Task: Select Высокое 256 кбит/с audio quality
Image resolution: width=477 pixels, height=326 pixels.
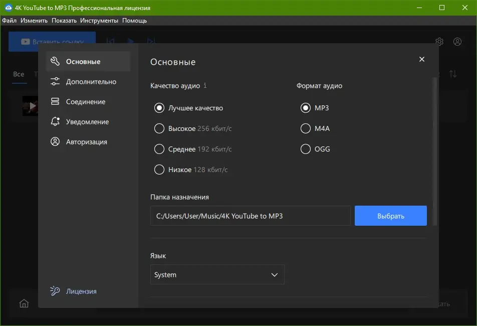Action: tap(159, 128)
